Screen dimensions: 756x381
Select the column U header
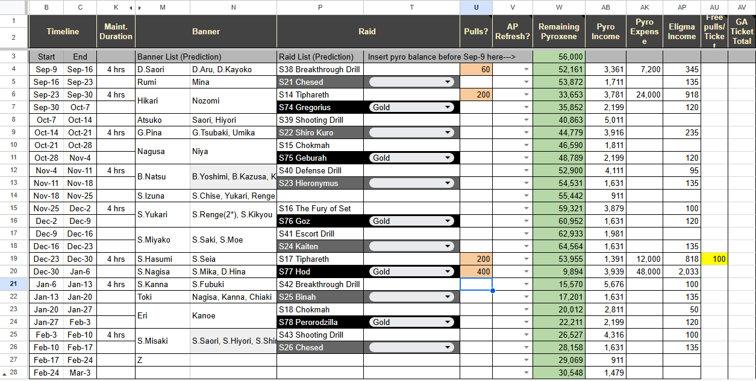476,7
